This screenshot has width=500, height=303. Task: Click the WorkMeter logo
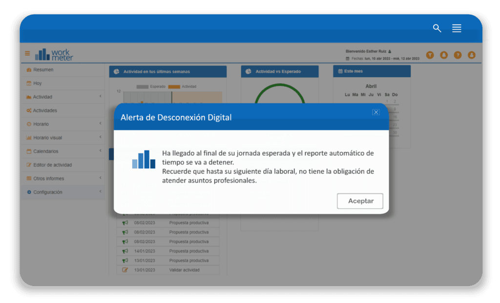point(54,55)
